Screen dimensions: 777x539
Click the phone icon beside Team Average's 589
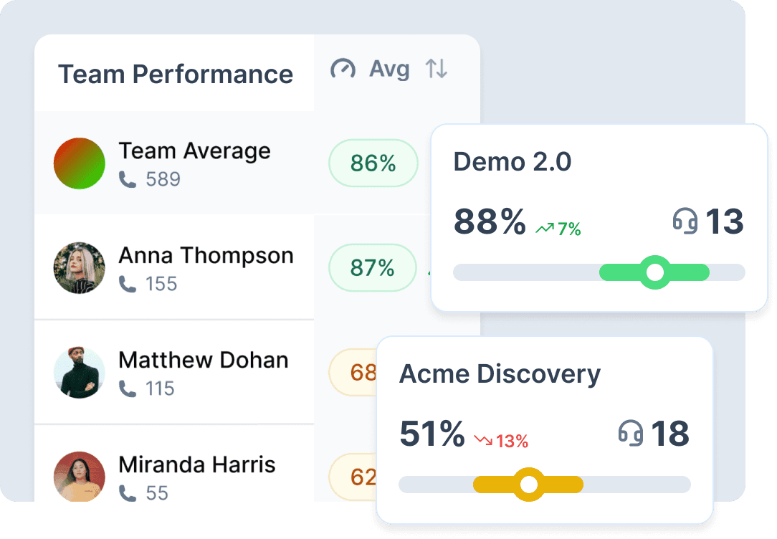click(x=128, y=180)
